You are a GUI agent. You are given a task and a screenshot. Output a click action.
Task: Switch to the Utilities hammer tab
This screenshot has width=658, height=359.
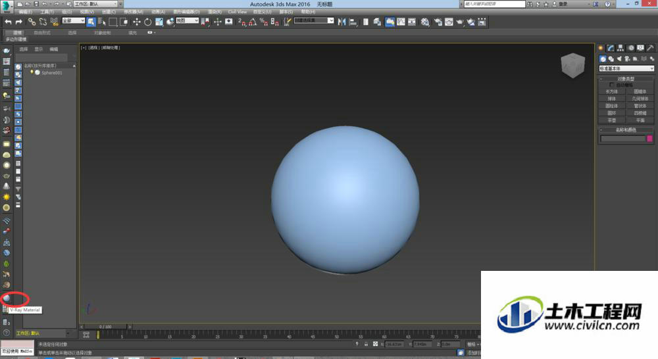click(x=650, y=48)
